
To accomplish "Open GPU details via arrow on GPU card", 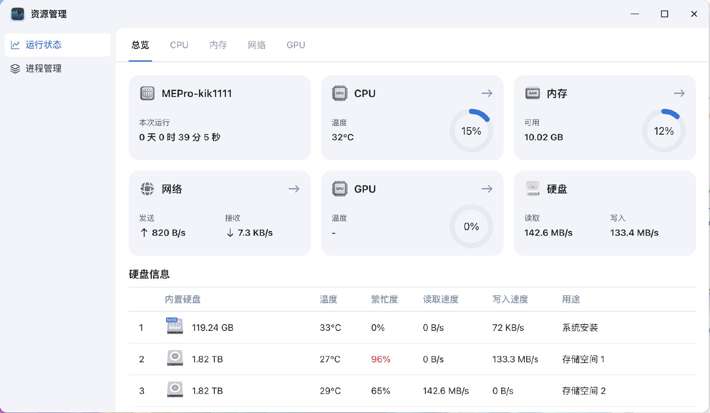I will tap(487, 189).
